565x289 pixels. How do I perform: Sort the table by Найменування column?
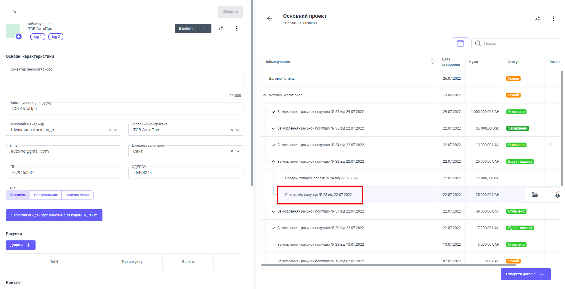click(x=432, y=62)
